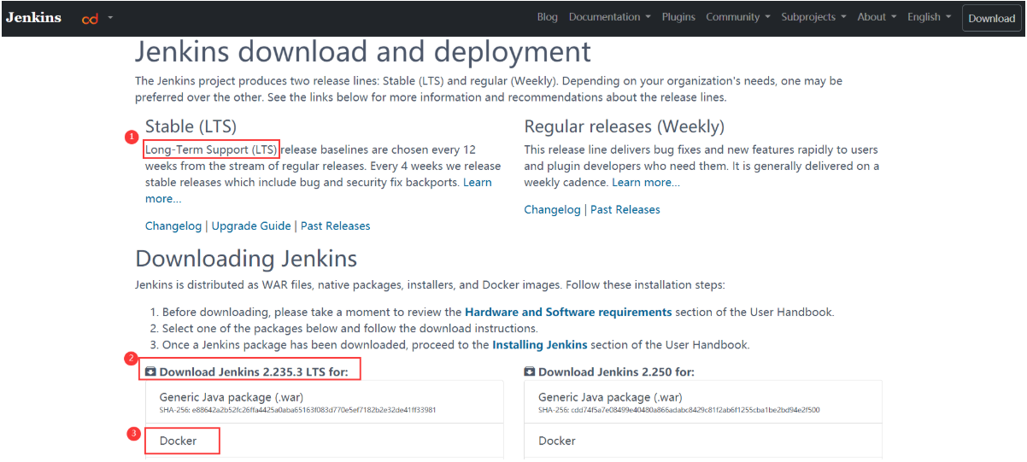Screen dimensions: 1027x462
Task: Choose Generic Java package (.war) for 2.250
Action: [x=610, y=397]
